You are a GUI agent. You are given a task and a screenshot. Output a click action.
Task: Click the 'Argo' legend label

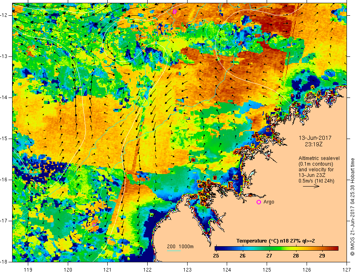(269, 202)
